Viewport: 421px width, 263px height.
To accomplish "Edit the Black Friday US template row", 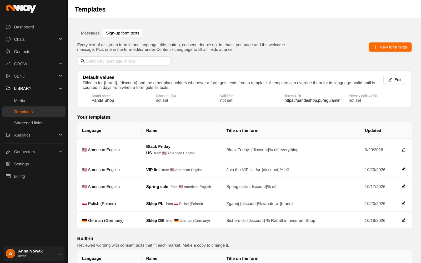I will click(403, 150).
